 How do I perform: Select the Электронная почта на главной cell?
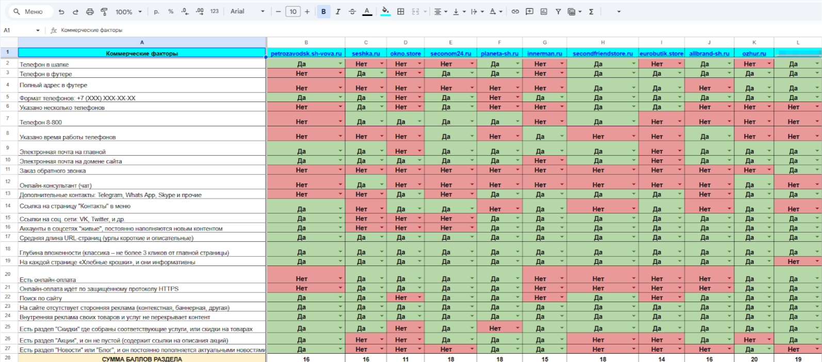pyautogui.click(x=142, y=149)
